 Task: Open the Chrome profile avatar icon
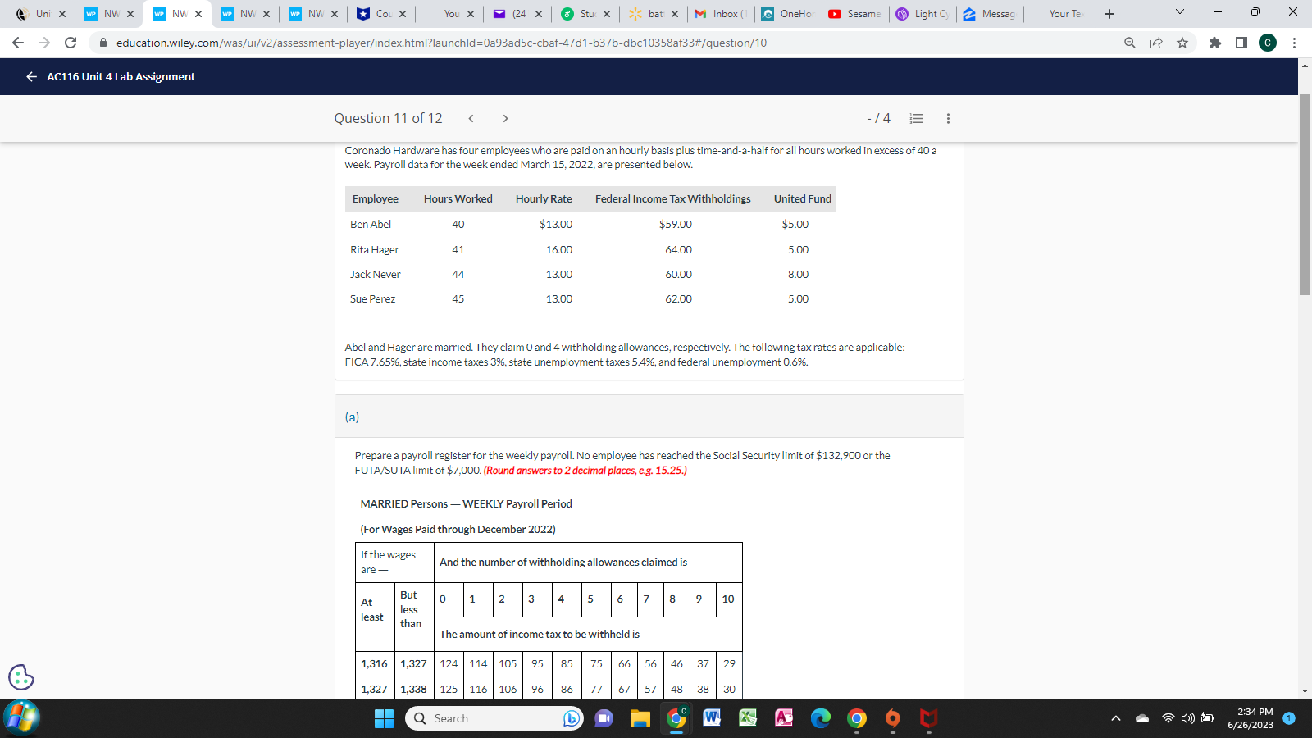tap(1269, 43)
